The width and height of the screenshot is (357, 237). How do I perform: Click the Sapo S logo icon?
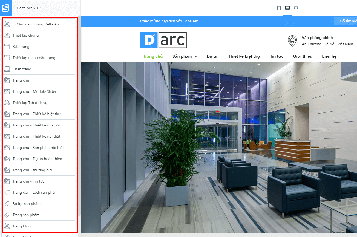click(6, 8)
